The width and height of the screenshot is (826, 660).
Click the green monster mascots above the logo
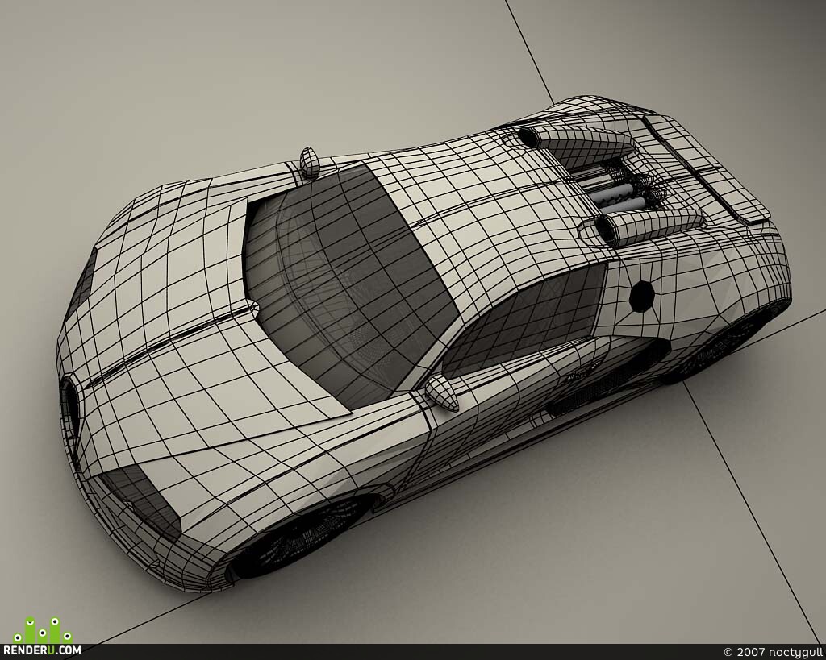pos(43,630)
